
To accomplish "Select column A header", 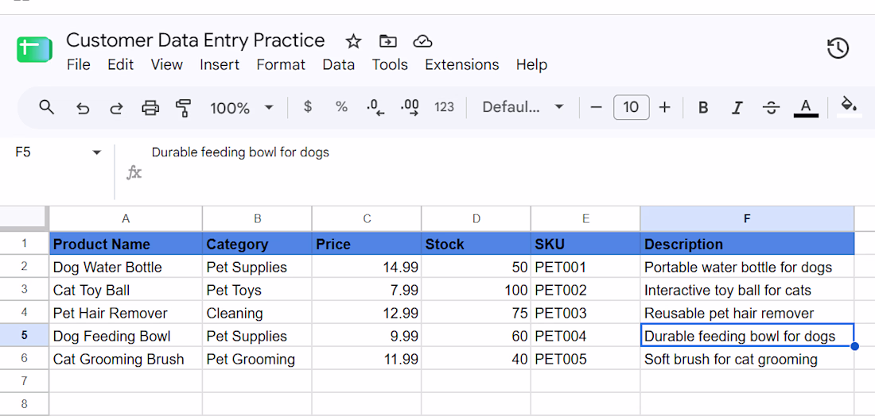I will (x=126, y=219).
